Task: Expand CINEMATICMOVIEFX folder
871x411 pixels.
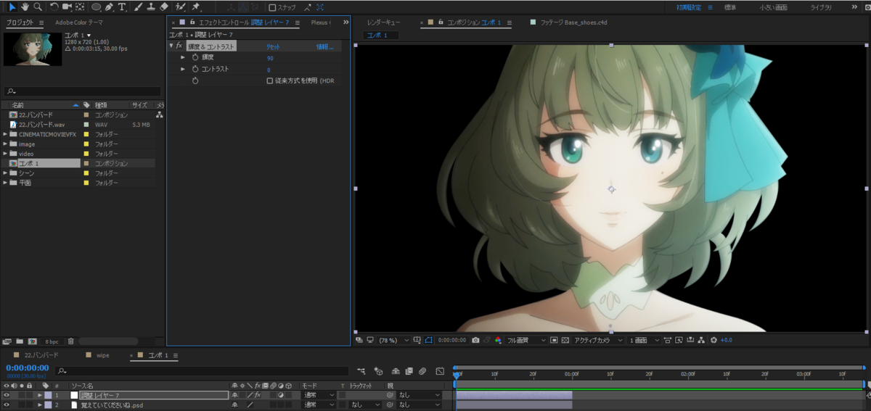Action: [x=5, y=134]
